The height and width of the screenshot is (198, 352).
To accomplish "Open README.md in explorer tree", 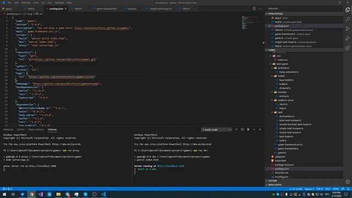I will [281, 173].
